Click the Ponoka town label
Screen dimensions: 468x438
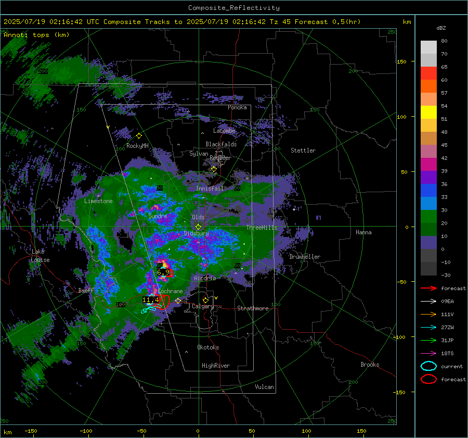(x=237, y=107)
